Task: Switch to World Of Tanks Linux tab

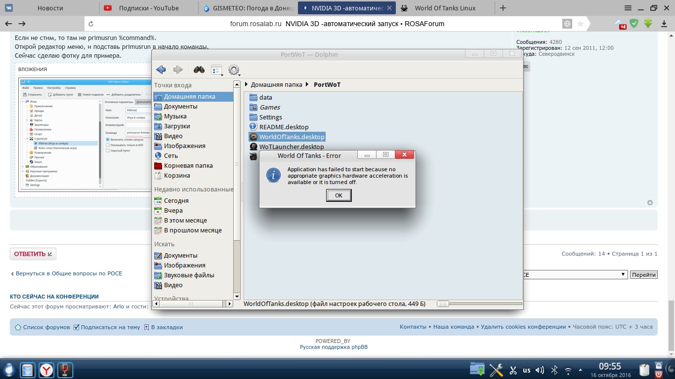Action: tap(445, 8)
